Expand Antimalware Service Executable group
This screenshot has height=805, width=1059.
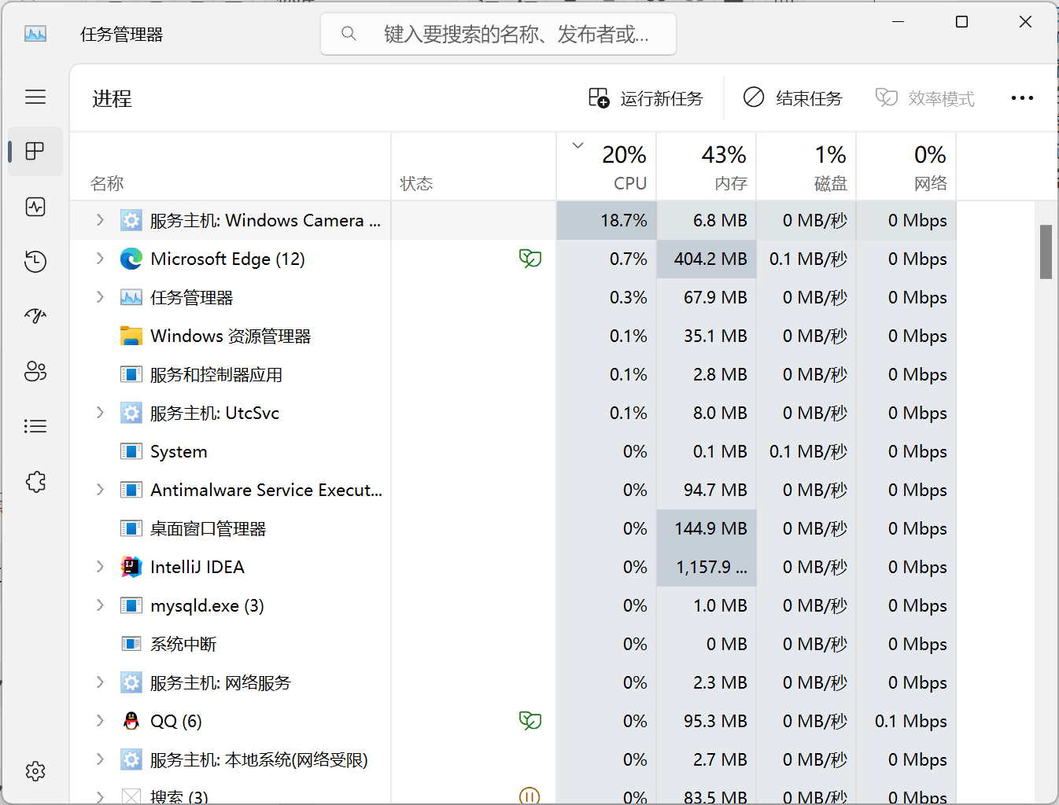100,490
